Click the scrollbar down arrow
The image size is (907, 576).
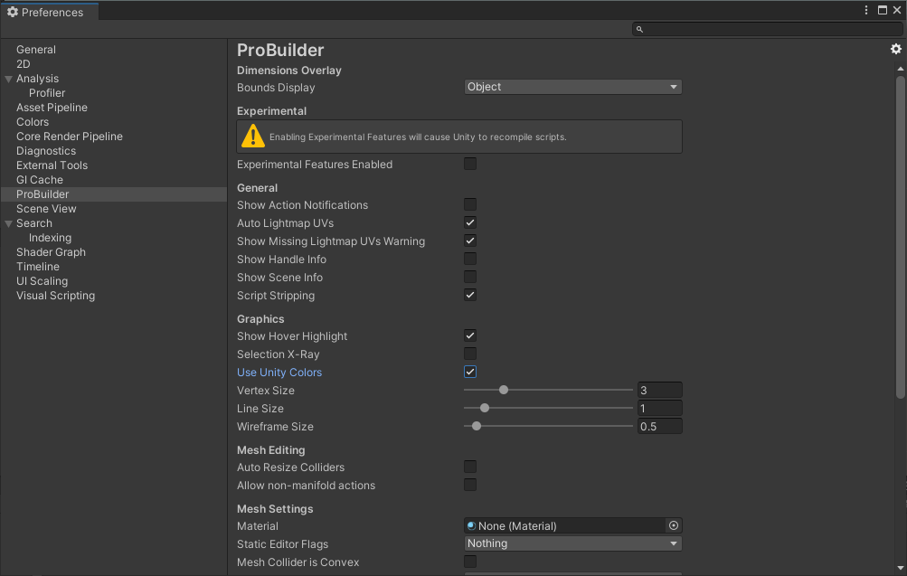[x=900, y=569]
